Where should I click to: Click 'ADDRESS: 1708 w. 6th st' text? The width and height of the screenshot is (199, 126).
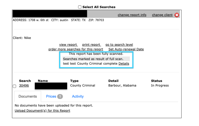point(30,20)
